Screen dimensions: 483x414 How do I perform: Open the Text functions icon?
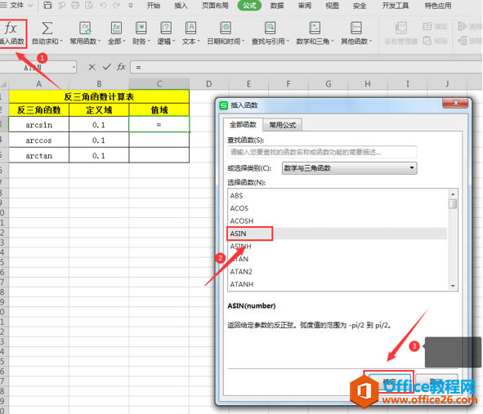click(190, 28)
